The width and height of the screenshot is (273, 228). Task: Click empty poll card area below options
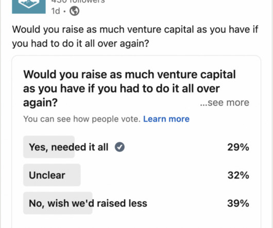[136, 221]
